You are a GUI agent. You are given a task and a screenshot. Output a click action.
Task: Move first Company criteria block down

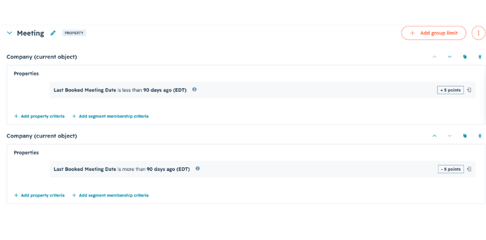(x=450, y=57)
